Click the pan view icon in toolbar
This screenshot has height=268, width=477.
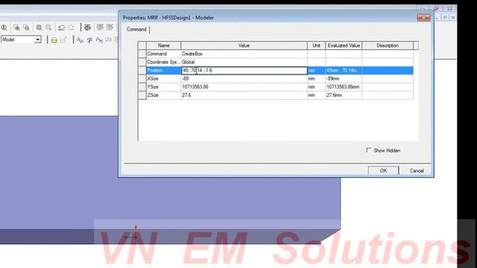click(x=4, y=28)
